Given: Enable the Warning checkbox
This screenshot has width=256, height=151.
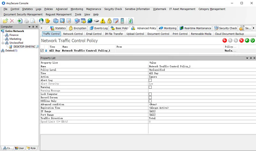Looking at the screenshot, I should click(150, 87).
